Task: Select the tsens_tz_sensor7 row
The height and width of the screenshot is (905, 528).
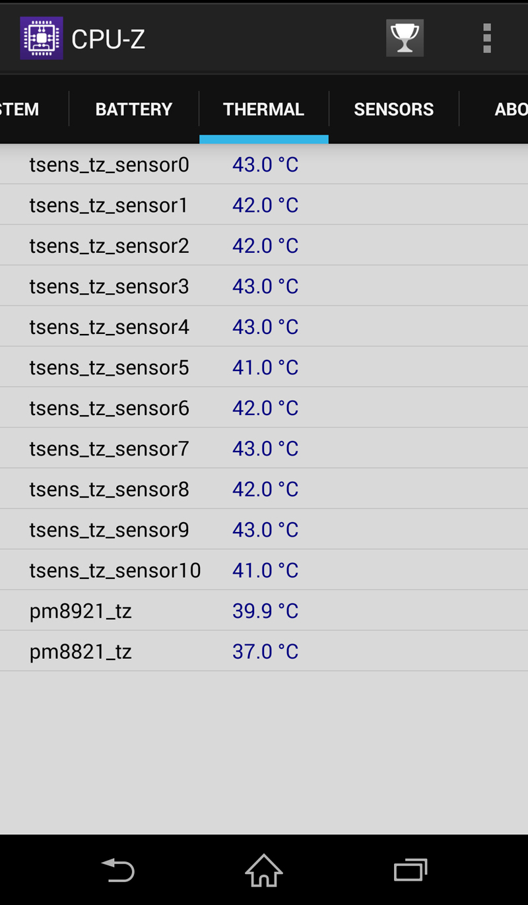Action: click(264, 448)
